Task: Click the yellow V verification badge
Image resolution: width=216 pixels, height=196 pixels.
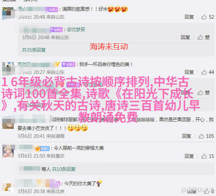Action: coord(58,64)
